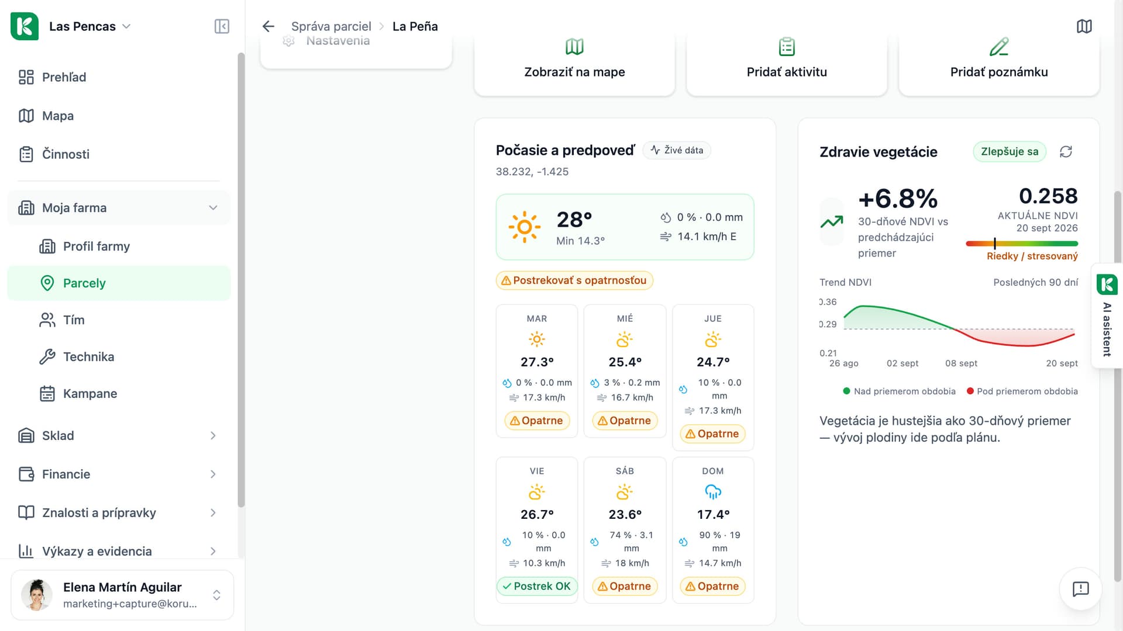Expand the Financie menu
The height and width of the screenshot is (631, 1123).
coord(119,474)
